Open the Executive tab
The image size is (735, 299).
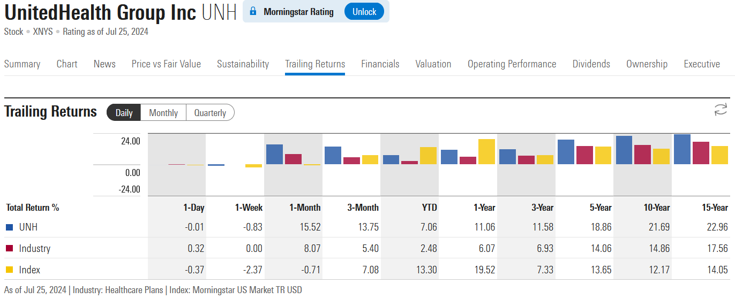[x=702, y=64]
